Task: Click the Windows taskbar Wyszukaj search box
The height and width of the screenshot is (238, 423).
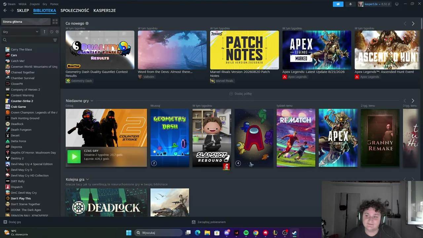Action: click(159, 233)
